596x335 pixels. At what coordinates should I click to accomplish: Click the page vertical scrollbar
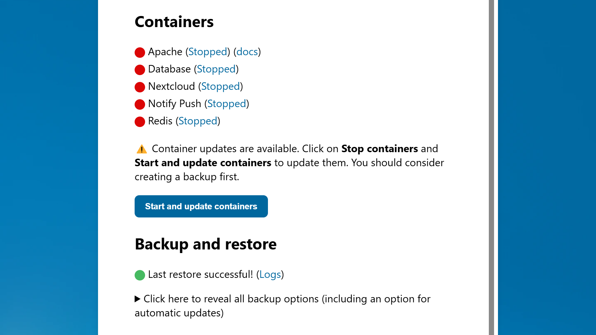(491, 167)
